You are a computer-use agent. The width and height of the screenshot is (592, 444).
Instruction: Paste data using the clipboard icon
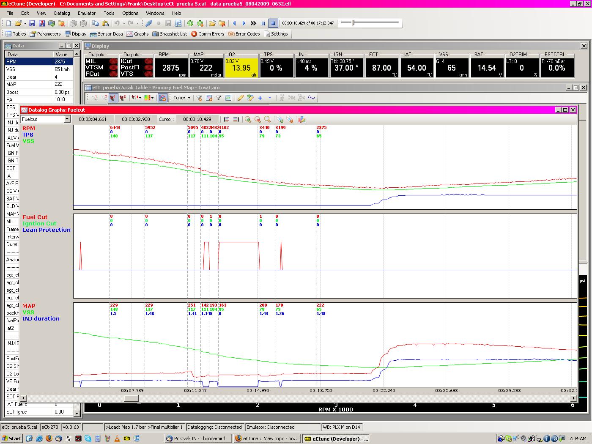105,23
